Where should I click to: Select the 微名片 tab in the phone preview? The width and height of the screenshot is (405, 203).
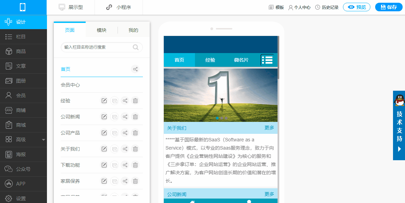(x=241, y=60)
